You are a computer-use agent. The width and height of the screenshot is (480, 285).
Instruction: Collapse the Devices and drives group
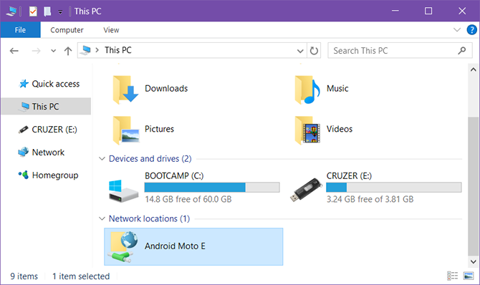[x=102, y=158]
